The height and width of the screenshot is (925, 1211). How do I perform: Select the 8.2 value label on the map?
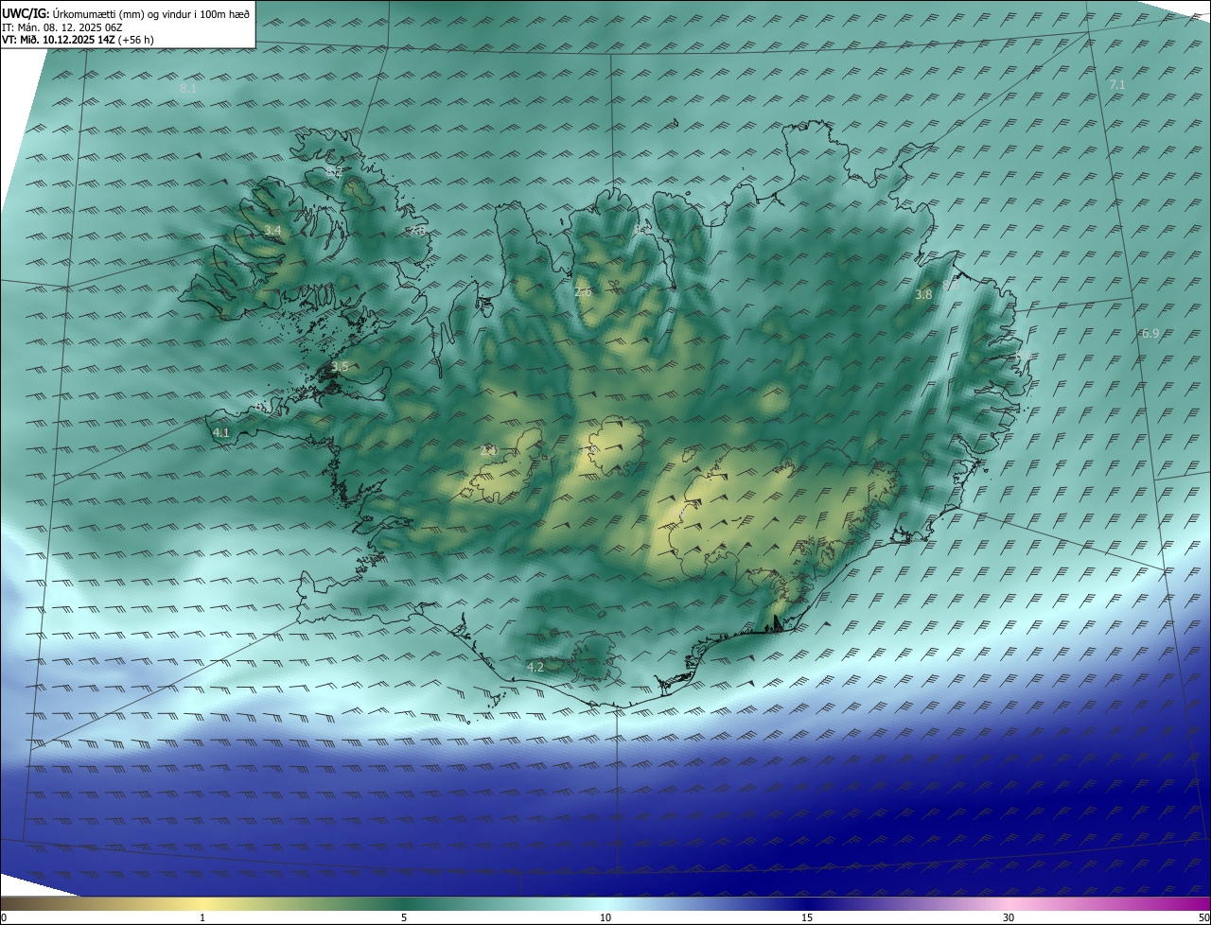pos(334,173)
